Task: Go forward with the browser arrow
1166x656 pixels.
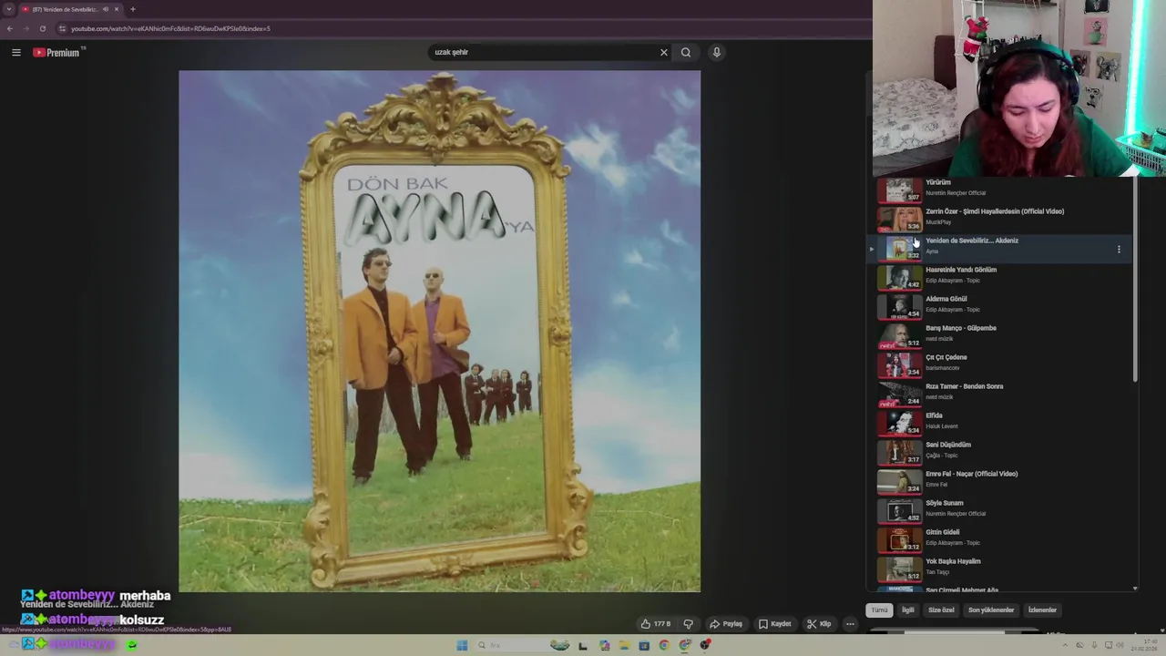Action: (x=26, y=28)
